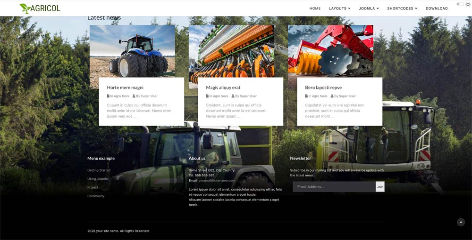The width and height of the screenshot is (472, 240).
Task: Click the user icon under Horte mere magni
Action: tap(134, 96)
